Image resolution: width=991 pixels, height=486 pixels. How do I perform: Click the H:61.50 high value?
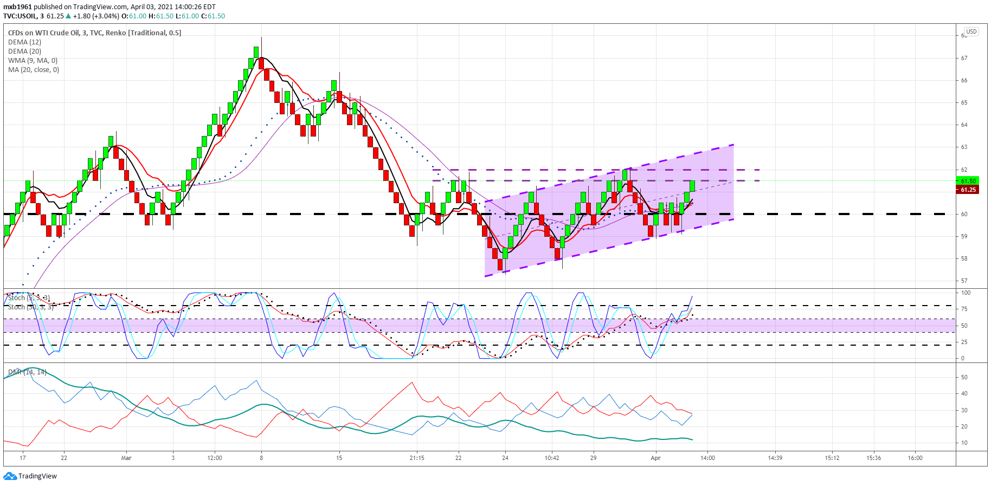pyautogui.click(x=161, y=16)
